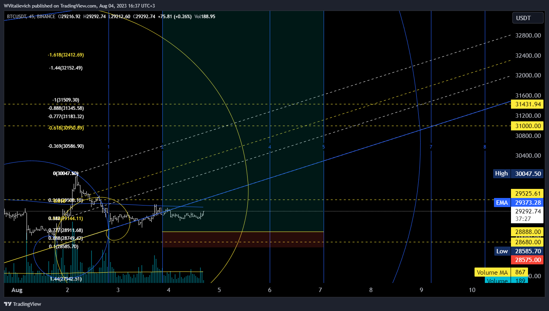549x311 pixels.
Task: Click the blue time-zone line number 7
Action: point(431,147)
